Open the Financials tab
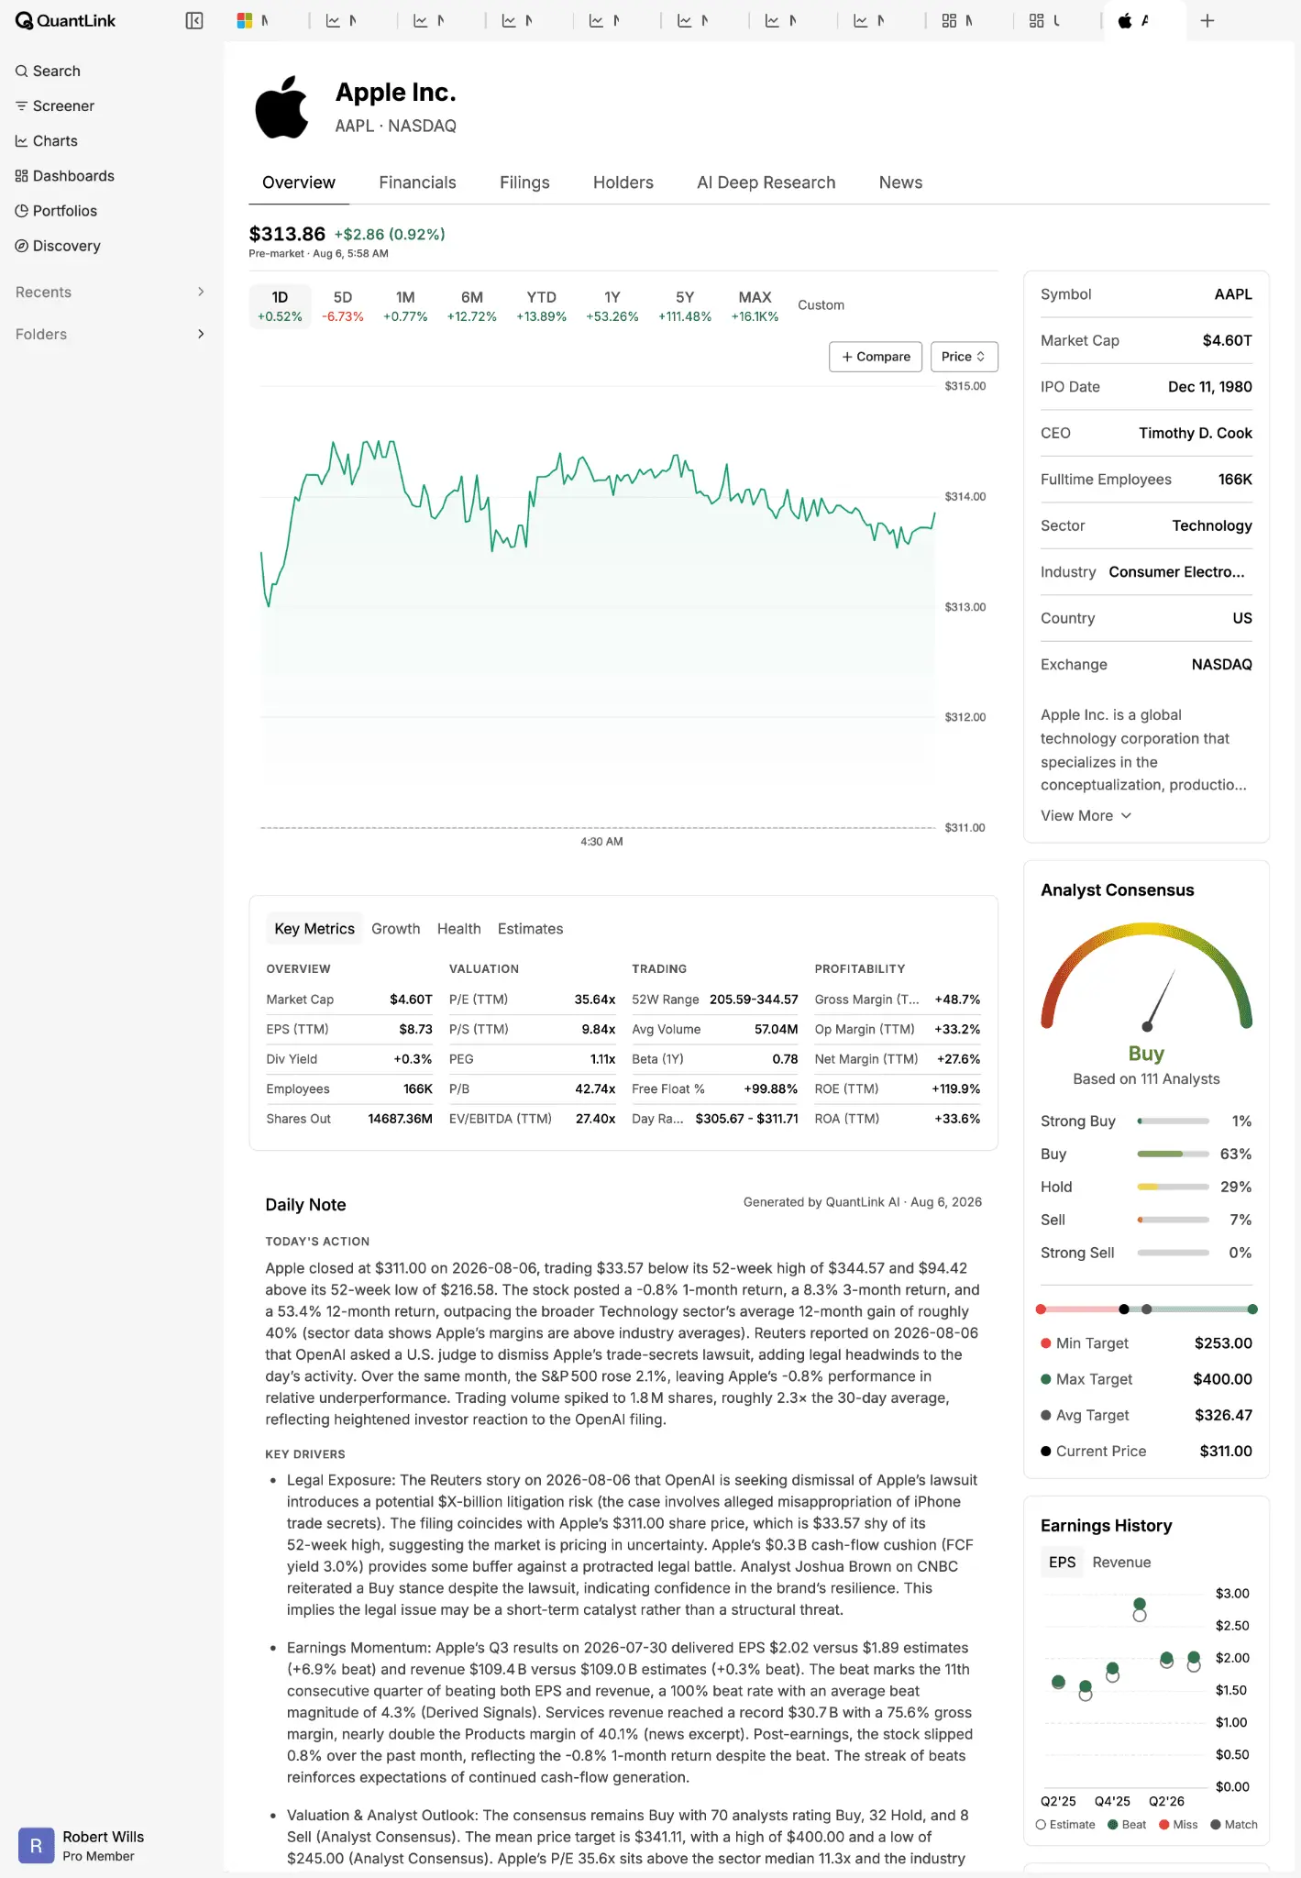Screen dimensions: 1301x1878 pyautogui.click(x=417, y=182)
